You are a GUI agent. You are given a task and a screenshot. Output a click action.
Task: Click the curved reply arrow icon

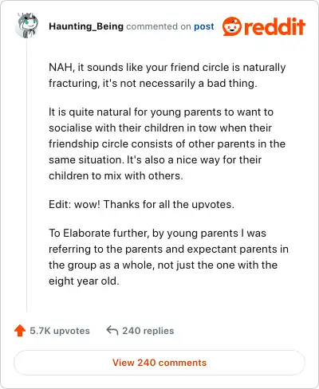[112, 331]
